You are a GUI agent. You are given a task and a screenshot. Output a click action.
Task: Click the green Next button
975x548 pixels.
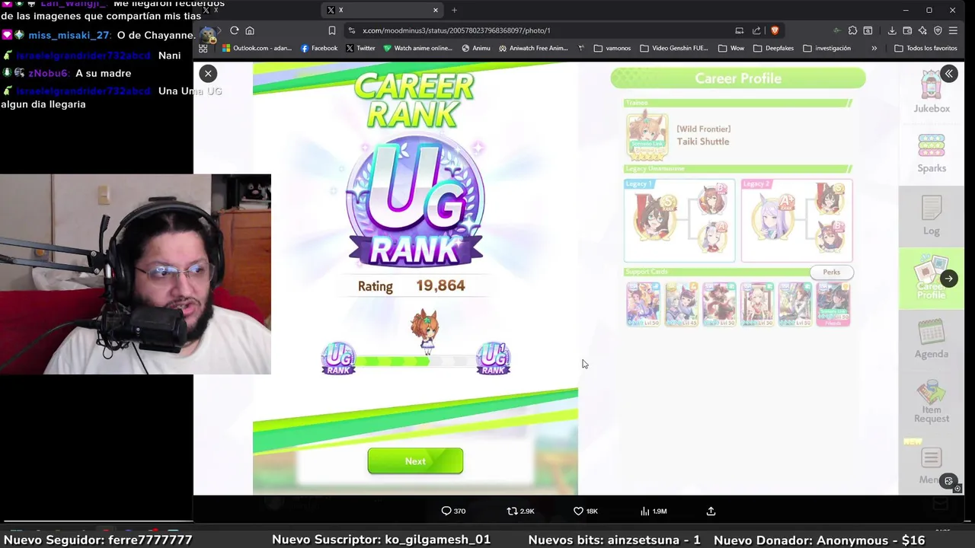pos(415,461)
